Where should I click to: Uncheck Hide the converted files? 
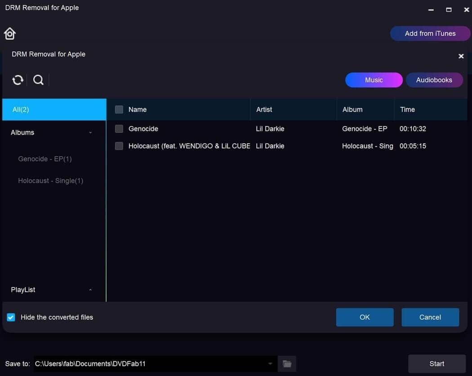point(11,317)
